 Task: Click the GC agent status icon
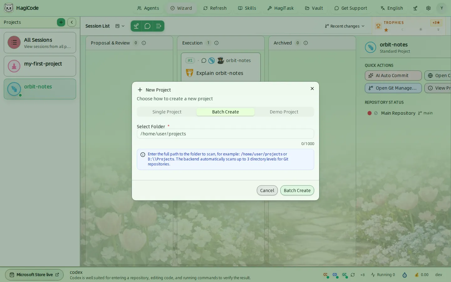pyautogui.click(x=345, y=275)
